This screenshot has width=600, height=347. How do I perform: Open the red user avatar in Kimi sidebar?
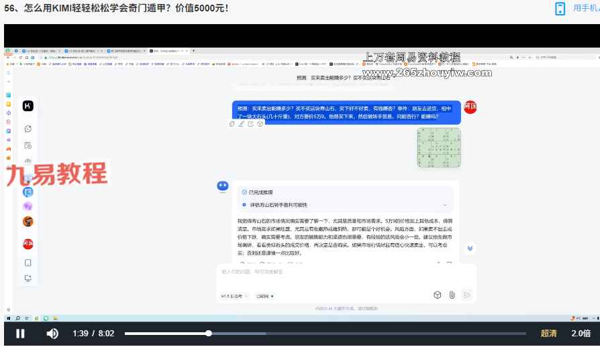click(x=28, y=244)
